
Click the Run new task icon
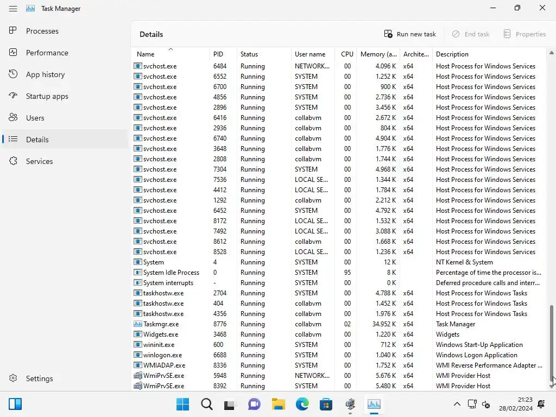pos(388,34)
